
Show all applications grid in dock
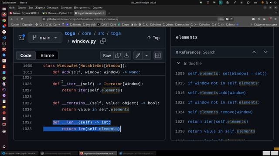click(x=4, y=146)
